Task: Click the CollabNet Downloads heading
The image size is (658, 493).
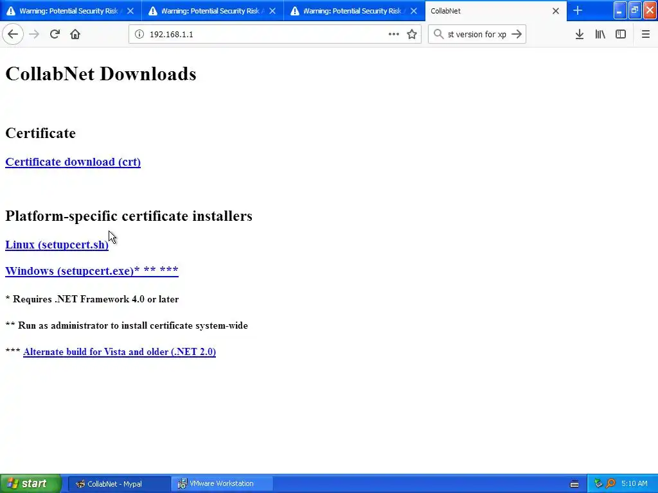Action: pos(101,74)
